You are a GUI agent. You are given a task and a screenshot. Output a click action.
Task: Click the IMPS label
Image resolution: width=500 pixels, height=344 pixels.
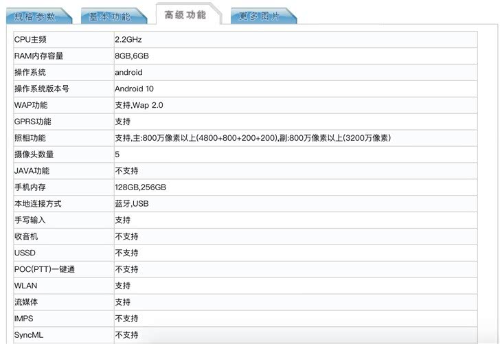pos(23,319)
